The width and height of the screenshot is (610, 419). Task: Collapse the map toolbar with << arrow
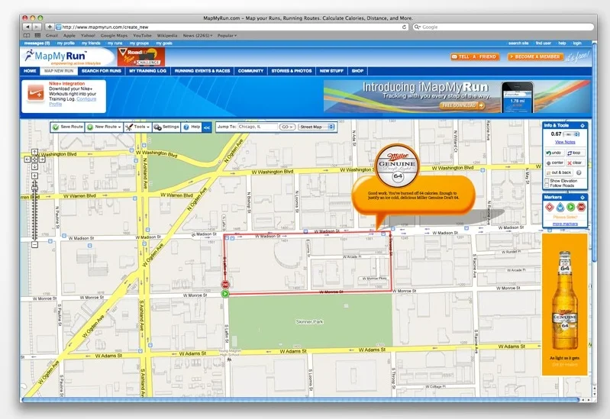[x=207, y=127]
